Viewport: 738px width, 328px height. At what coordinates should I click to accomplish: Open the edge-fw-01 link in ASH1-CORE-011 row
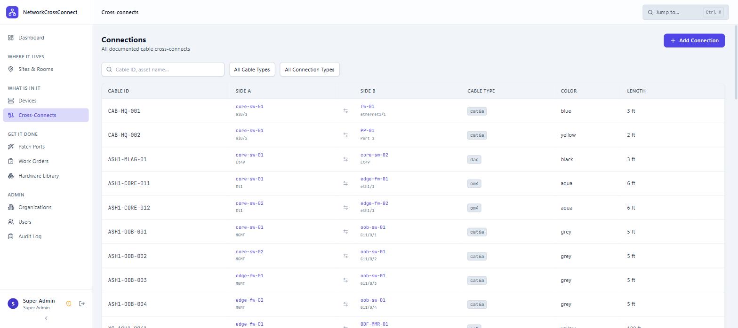tap(374, 179)
